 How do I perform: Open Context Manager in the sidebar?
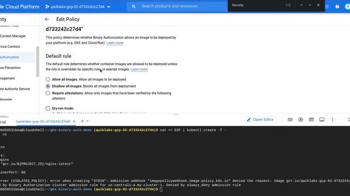13,36
